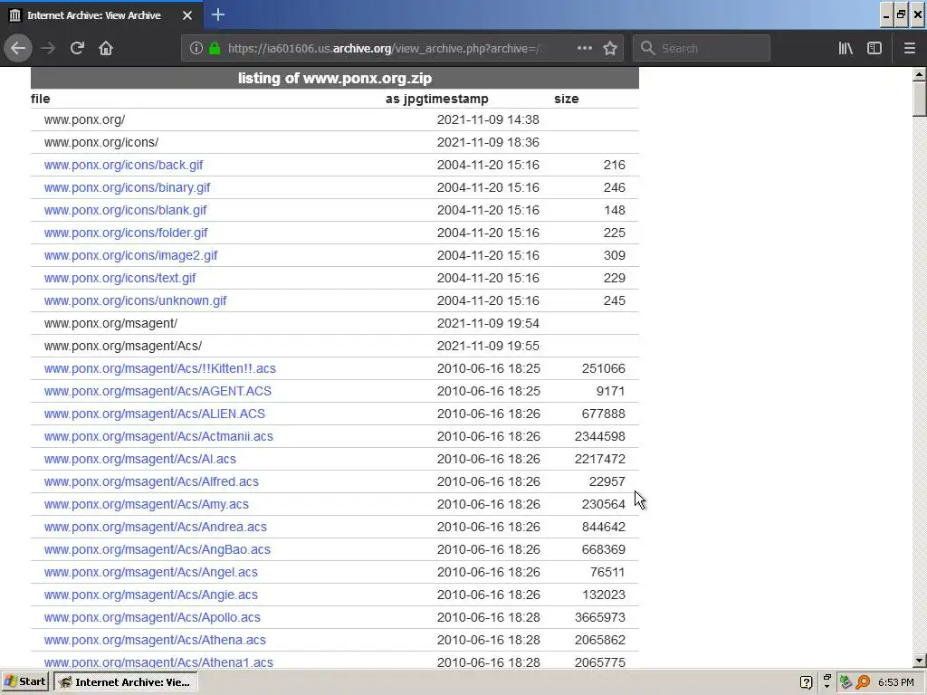927x695 pixels.
Task: Open the Apollo.acs file link
Action: [152, 617]
